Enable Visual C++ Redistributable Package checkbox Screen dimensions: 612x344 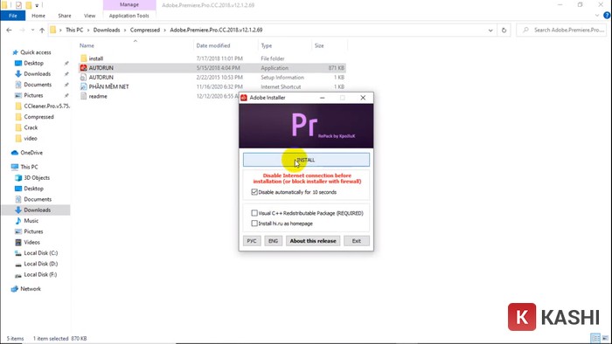pos(254,213)
